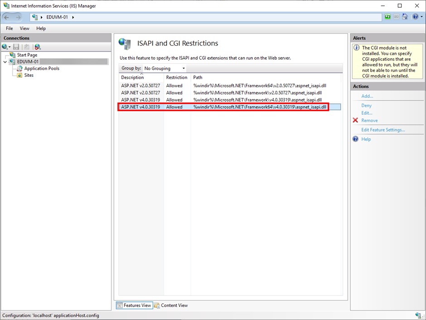The width and height of the screenshot is (426, 320).
Task: Sort by Description column header
Action: 141,77
